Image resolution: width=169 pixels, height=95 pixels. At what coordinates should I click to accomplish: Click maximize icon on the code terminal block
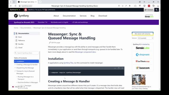pyautogui.click(x=119, y=68)
